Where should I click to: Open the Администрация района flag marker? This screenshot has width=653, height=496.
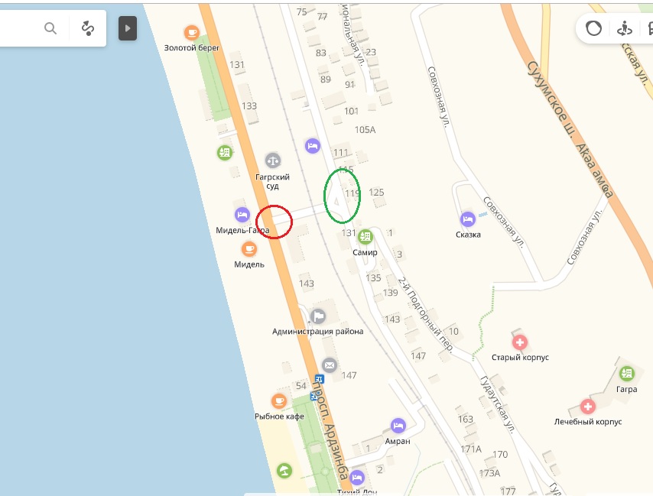pyautogui.click(x=318, y=316)
